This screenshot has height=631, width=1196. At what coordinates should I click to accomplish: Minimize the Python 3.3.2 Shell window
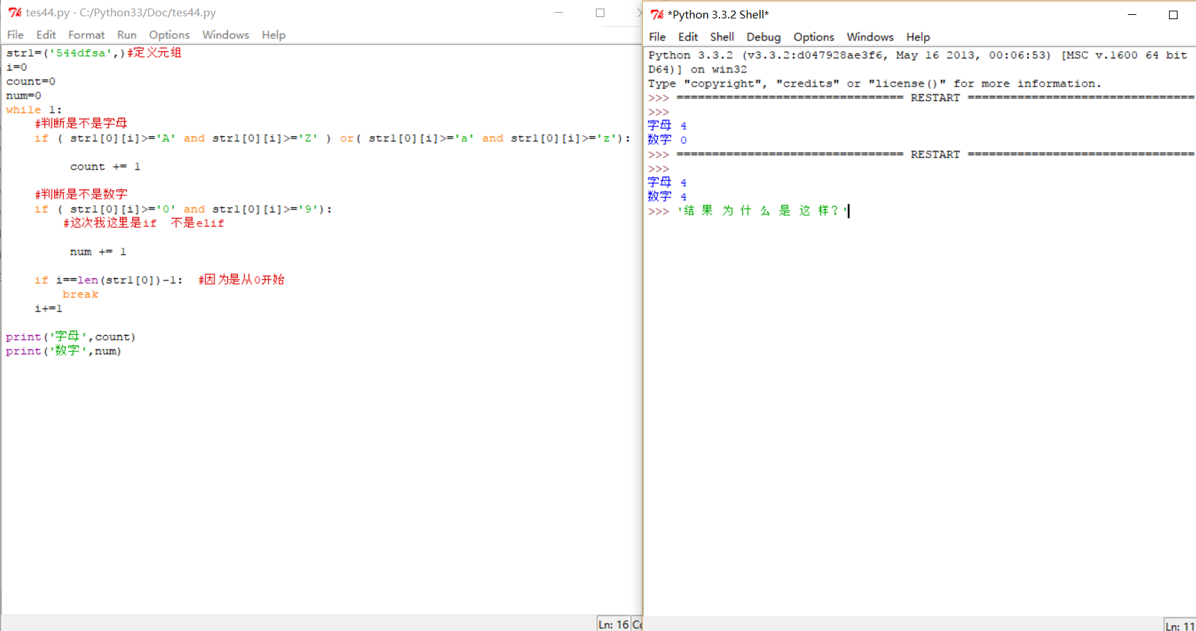coord(1132,14)
